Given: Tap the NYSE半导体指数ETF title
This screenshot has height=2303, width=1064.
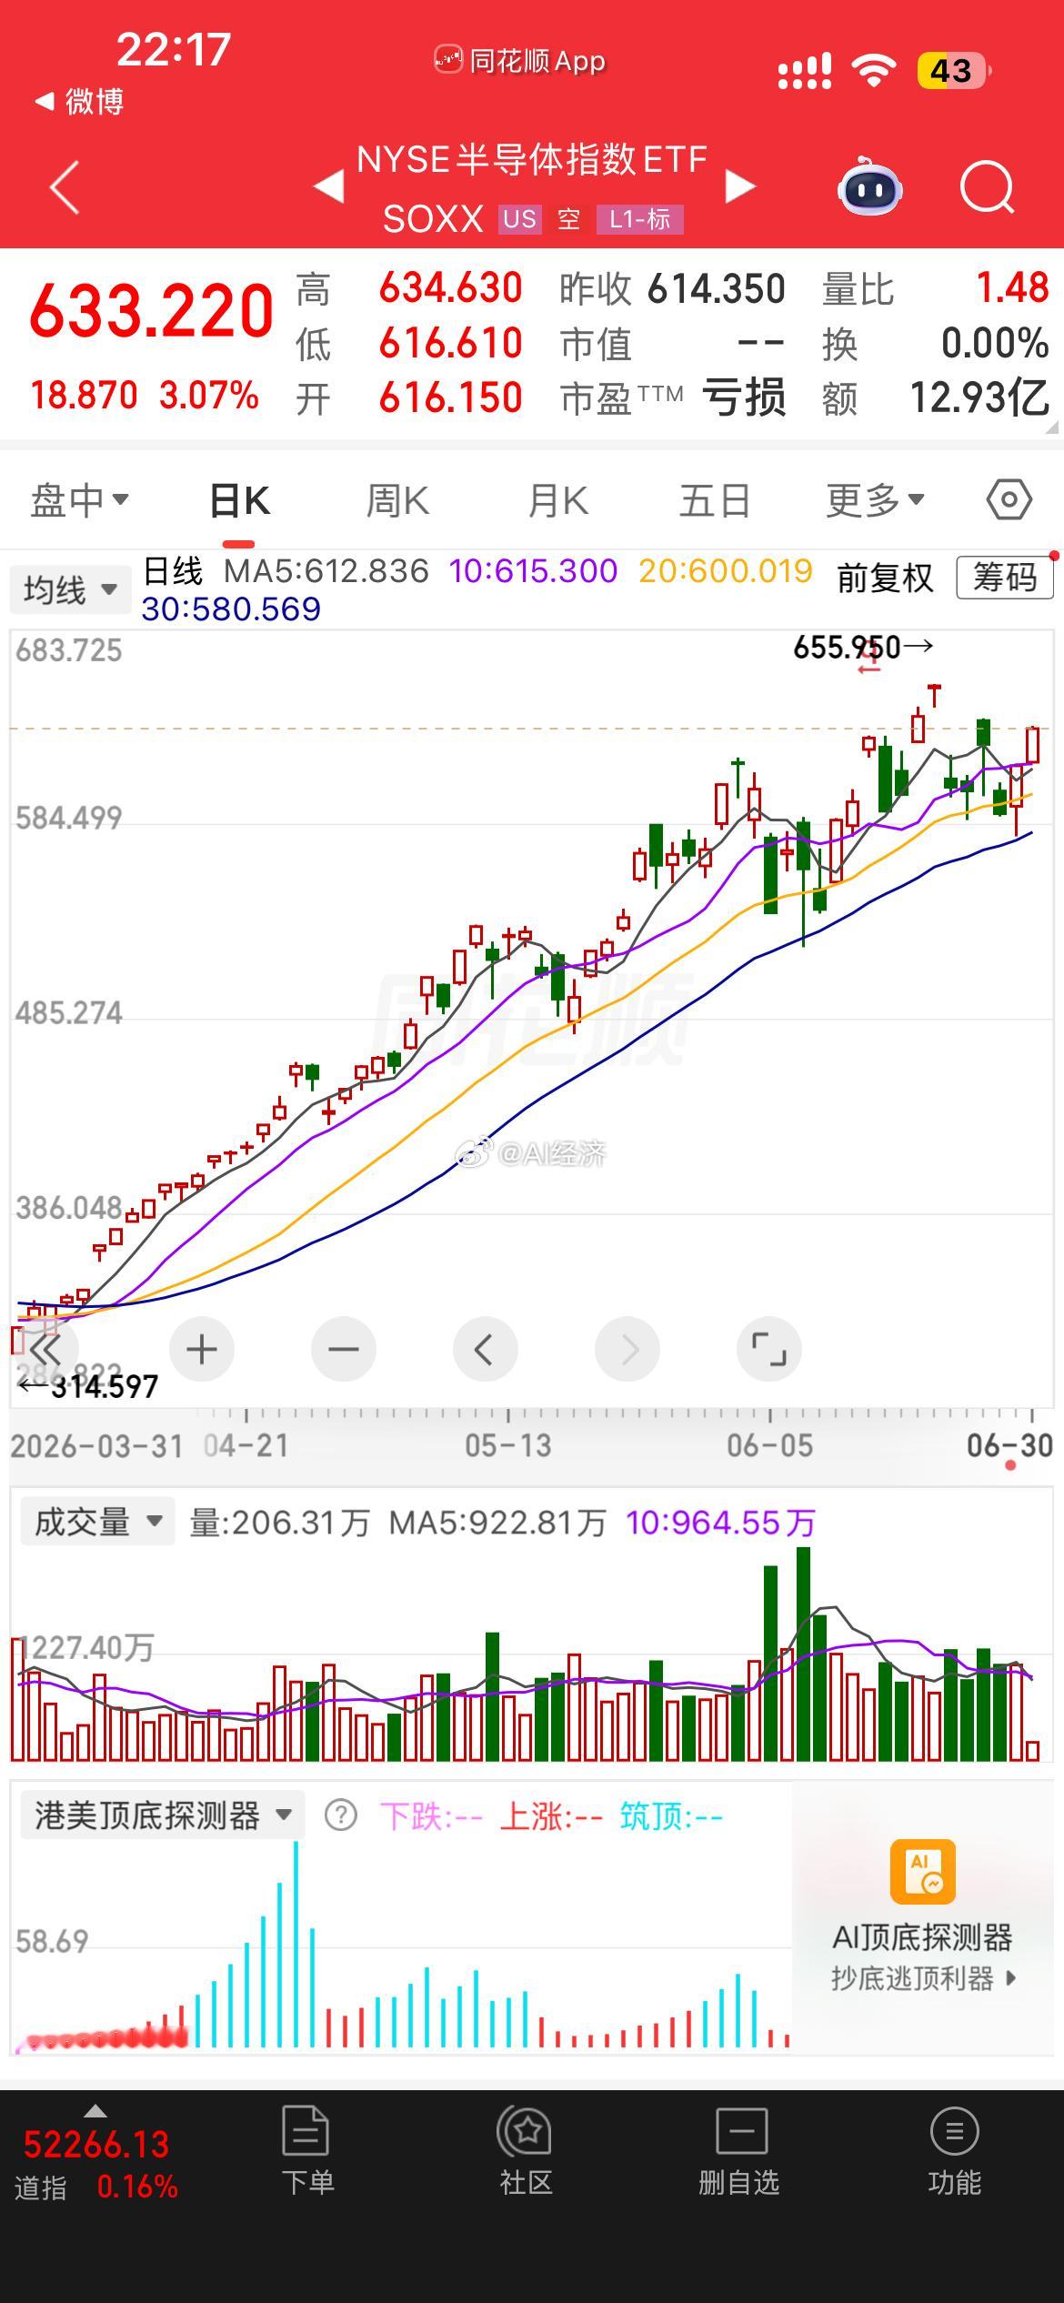Looking at the screenshot, I should [x=532, y=160].
